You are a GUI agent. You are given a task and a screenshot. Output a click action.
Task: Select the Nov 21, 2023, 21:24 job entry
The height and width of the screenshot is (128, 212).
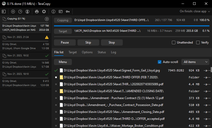click(25, 43)
